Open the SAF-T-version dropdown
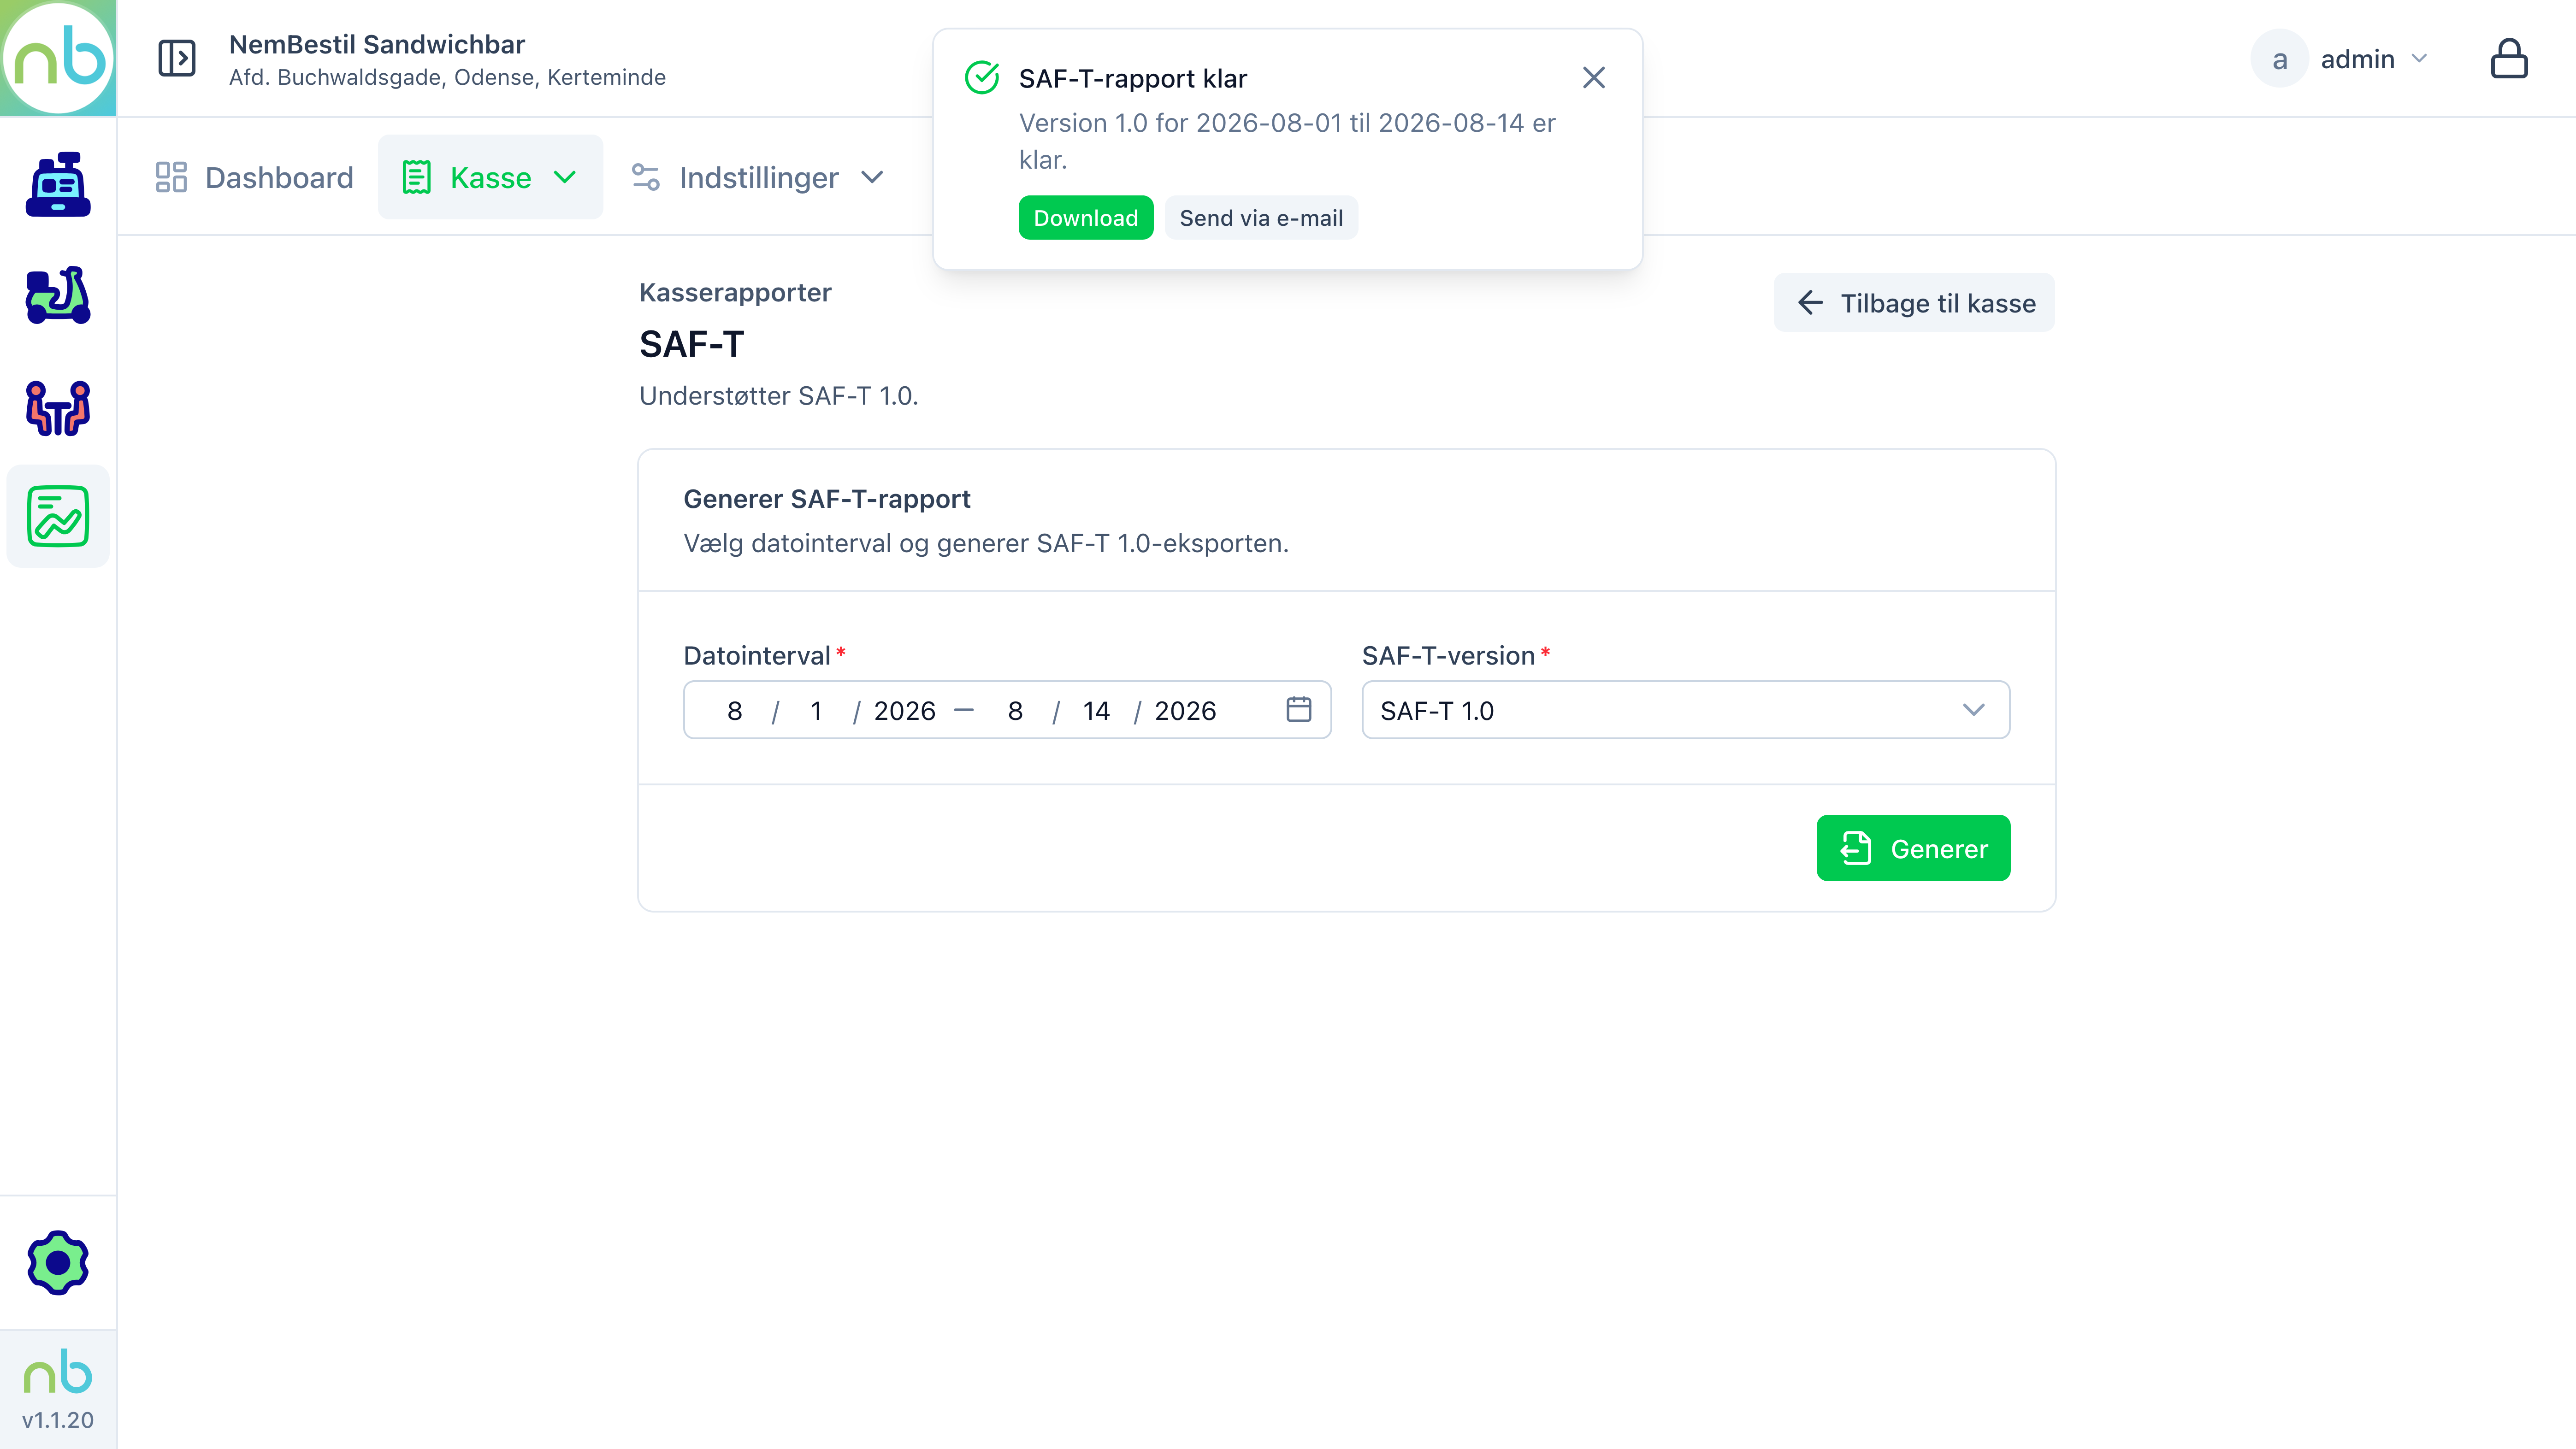Image resolution: width=2576 pixels, height=1449 pixels. (1686, 710)
